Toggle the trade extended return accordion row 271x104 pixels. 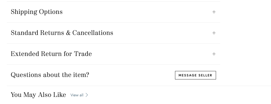tap(113, 54)
